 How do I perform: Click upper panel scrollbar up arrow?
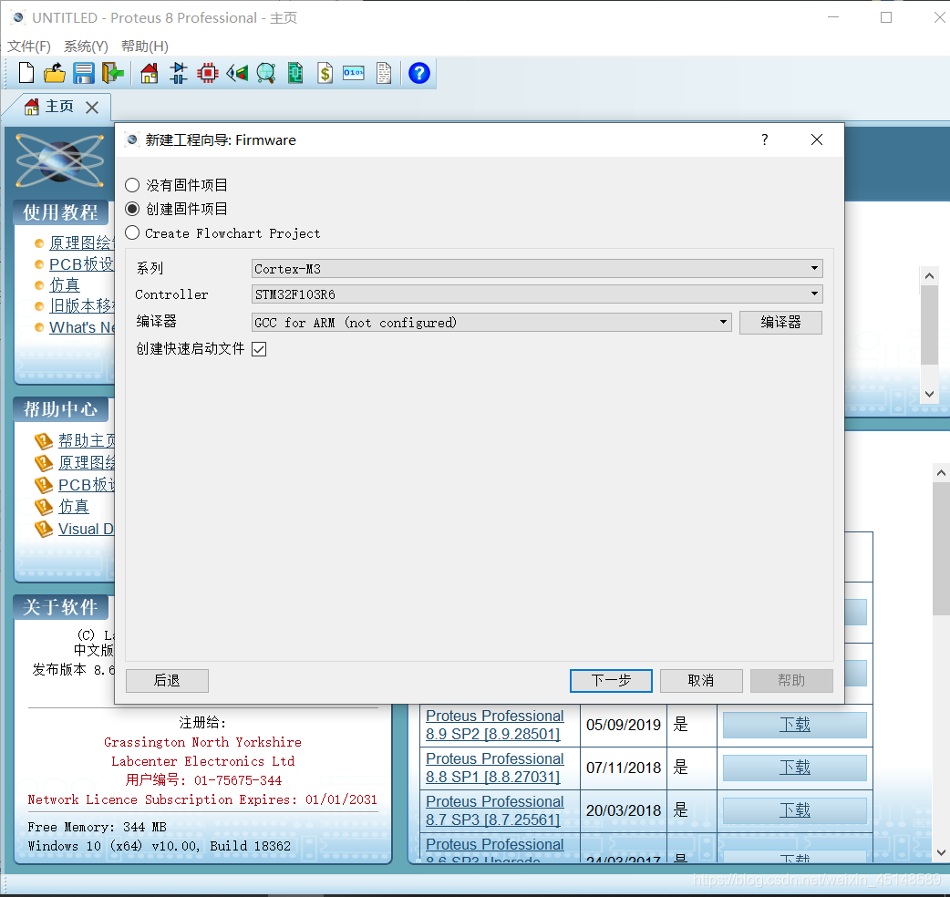(929, 276)
